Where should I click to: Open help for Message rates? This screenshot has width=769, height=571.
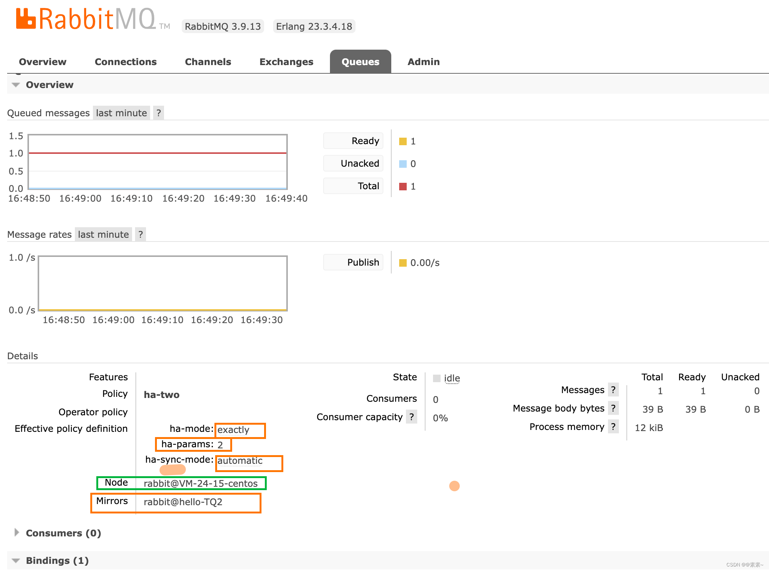[x=141, y=234]
